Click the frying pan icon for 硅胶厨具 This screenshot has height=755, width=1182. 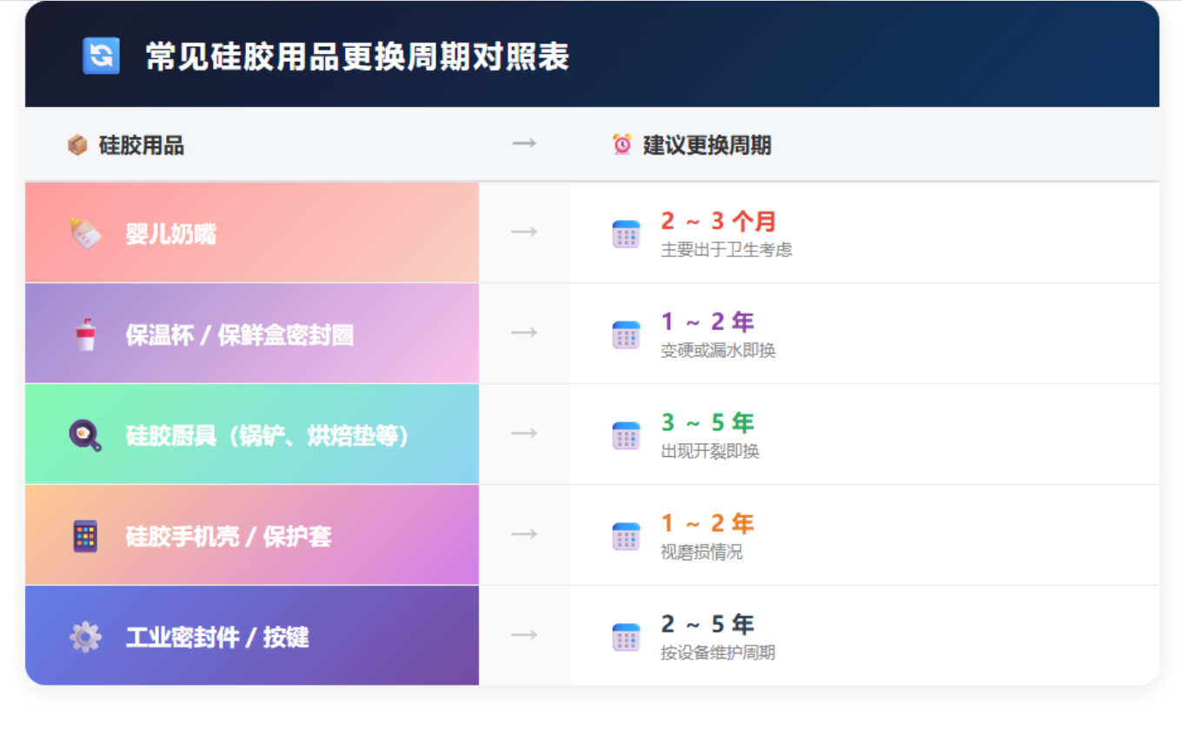pyautogui.click(x=85, y=435)
